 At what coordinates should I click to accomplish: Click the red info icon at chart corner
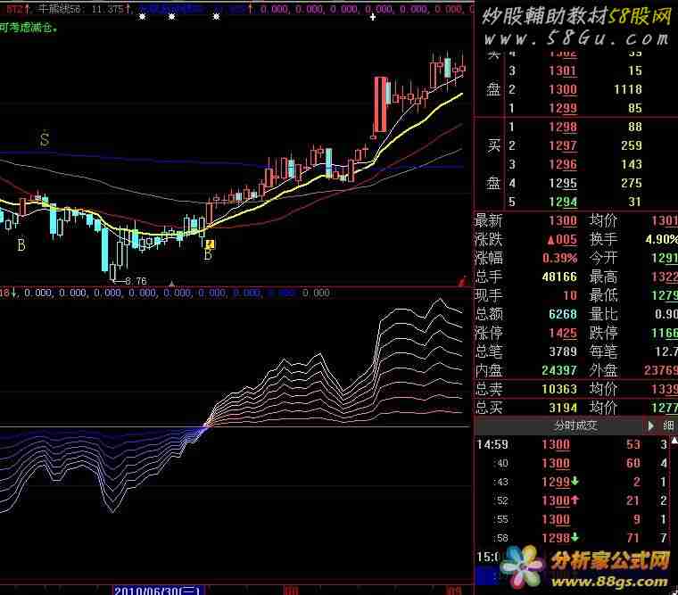coord(461,280)
